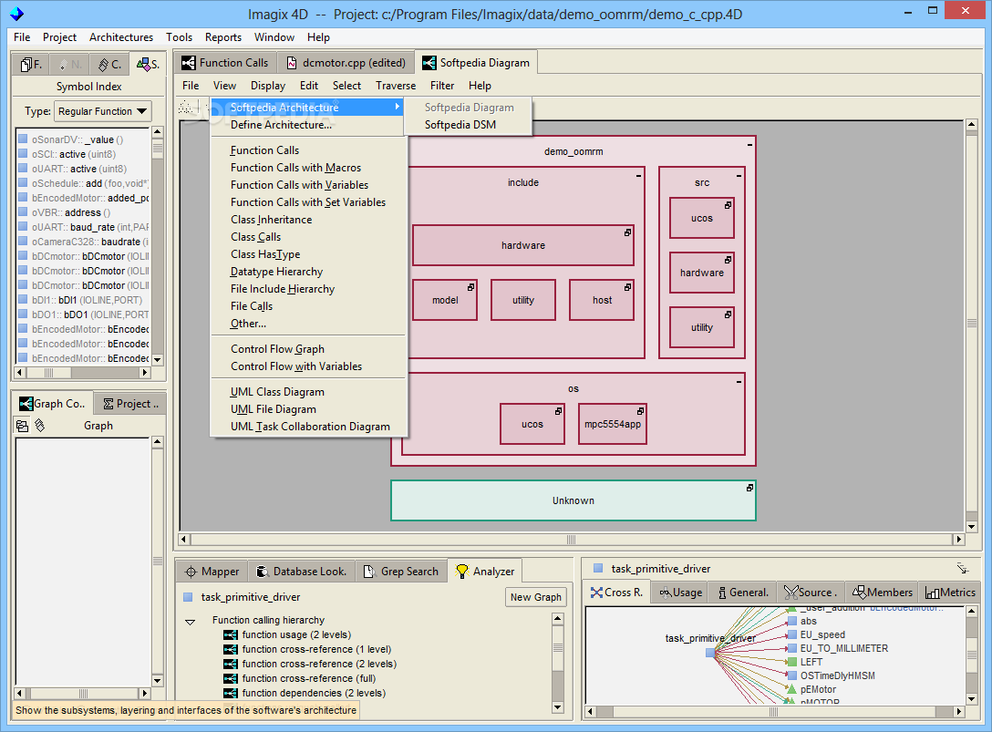Expand the Unknown subsystem box
The height and width of the screenshot is (732, 992).
(749, 488)
